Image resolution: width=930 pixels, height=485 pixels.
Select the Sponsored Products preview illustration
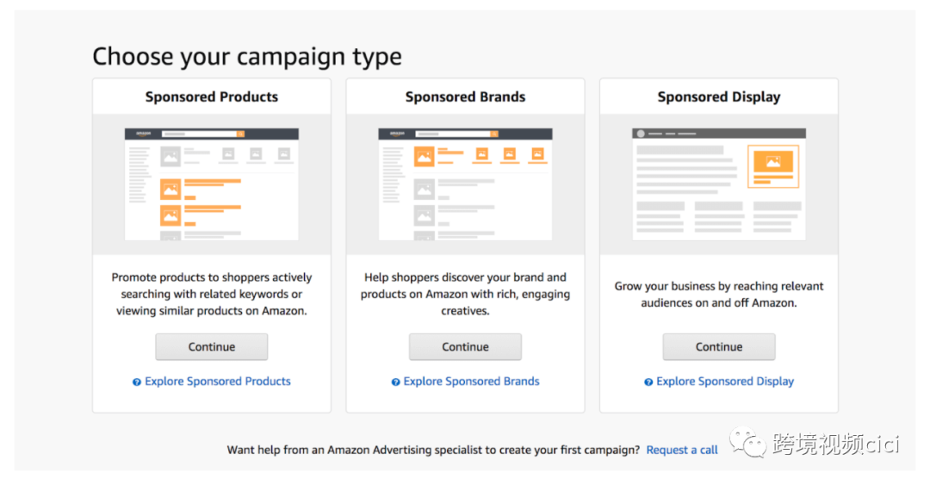pyautogui.click(x=212, y=184)
